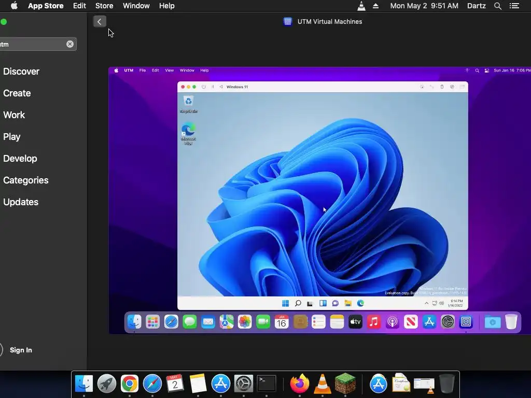Open the UTM Windows 11 screenshot preview
Viewport: 531px width, 398px height.
click(x=319, y=201)
